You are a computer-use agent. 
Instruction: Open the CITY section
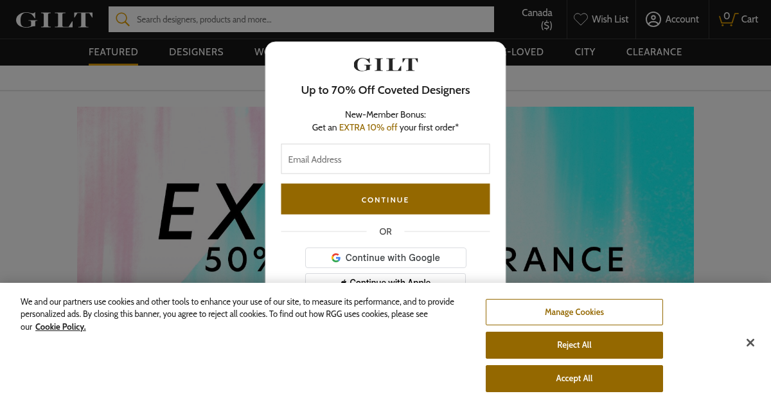(585, 51)
